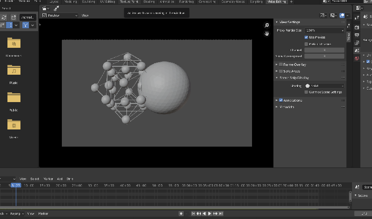Expand the Frame Overlay panel
372x219 pixels.
(x=277, y=64)
